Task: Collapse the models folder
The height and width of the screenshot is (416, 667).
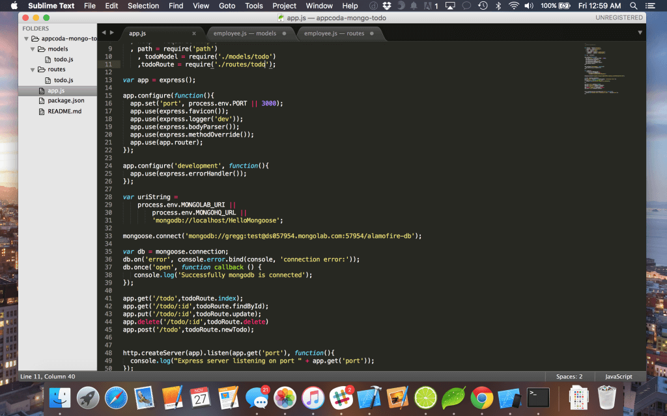Action: (33, 49)
